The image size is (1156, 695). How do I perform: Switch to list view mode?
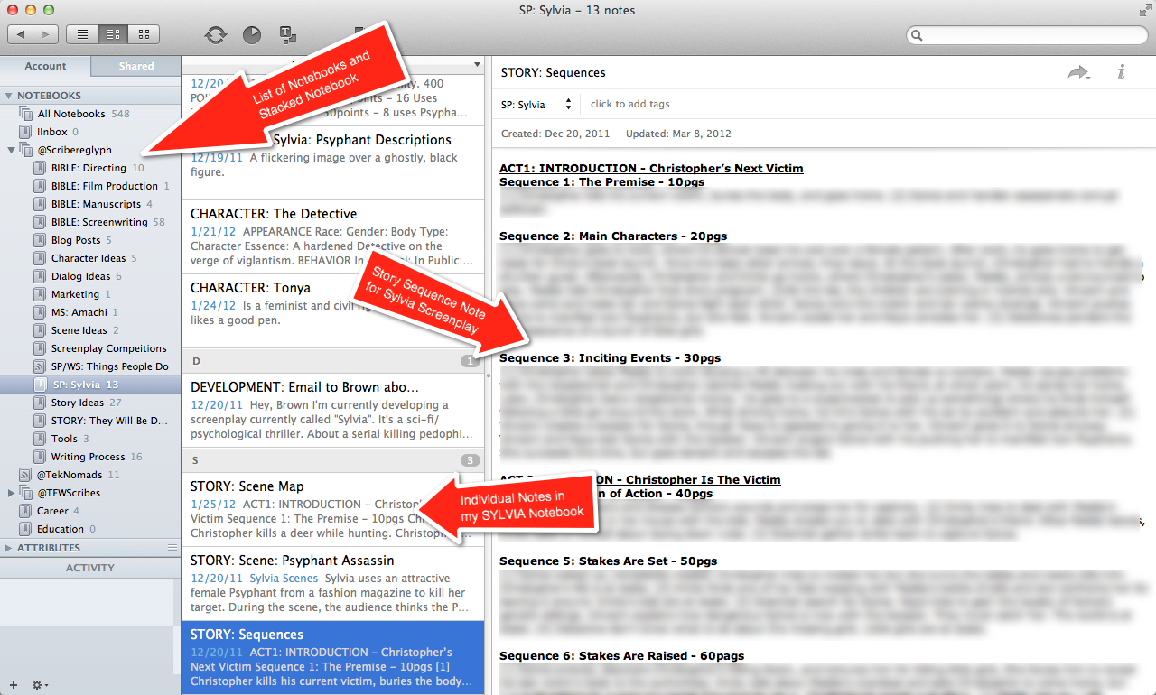tap(83, 34)
